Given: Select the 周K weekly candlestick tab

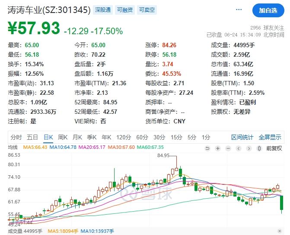Looking at the screenshot, I should coord(63,137).
